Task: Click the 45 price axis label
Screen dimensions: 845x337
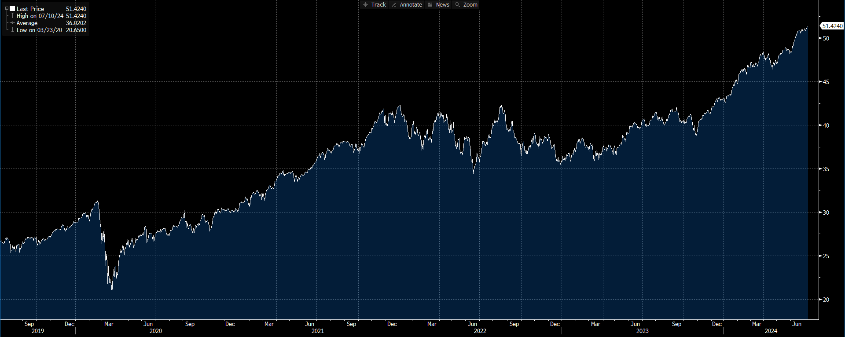Action: click(x=826, y=82)
